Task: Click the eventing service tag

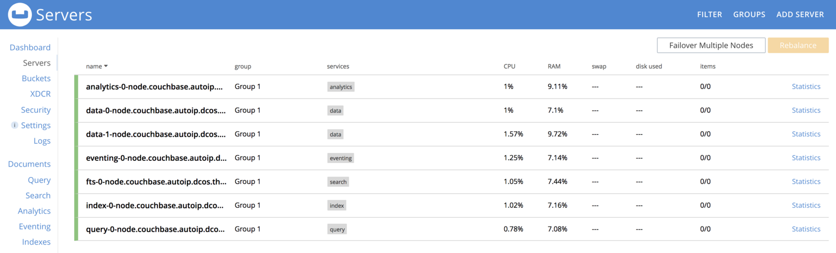Action: 341,158
